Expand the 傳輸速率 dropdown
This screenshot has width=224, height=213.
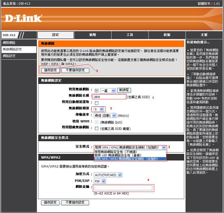[105, 116]
